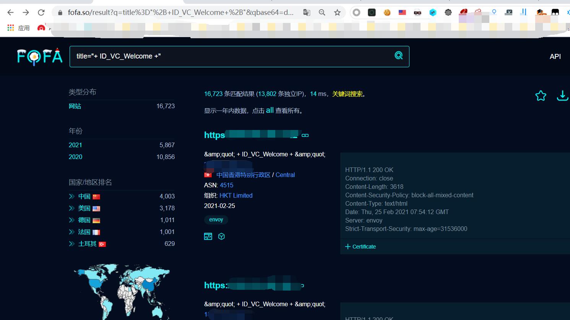Expand the chevron next to 中国
Screen dimensions: 570x320
71,196
